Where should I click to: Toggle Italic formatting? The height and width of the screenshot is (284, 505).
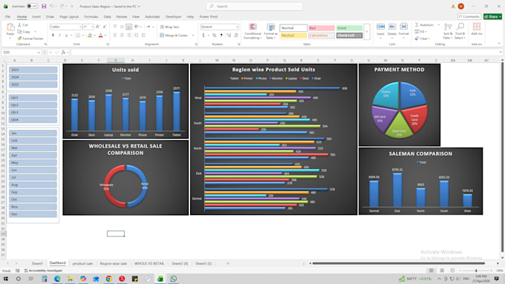click(60, 35)
